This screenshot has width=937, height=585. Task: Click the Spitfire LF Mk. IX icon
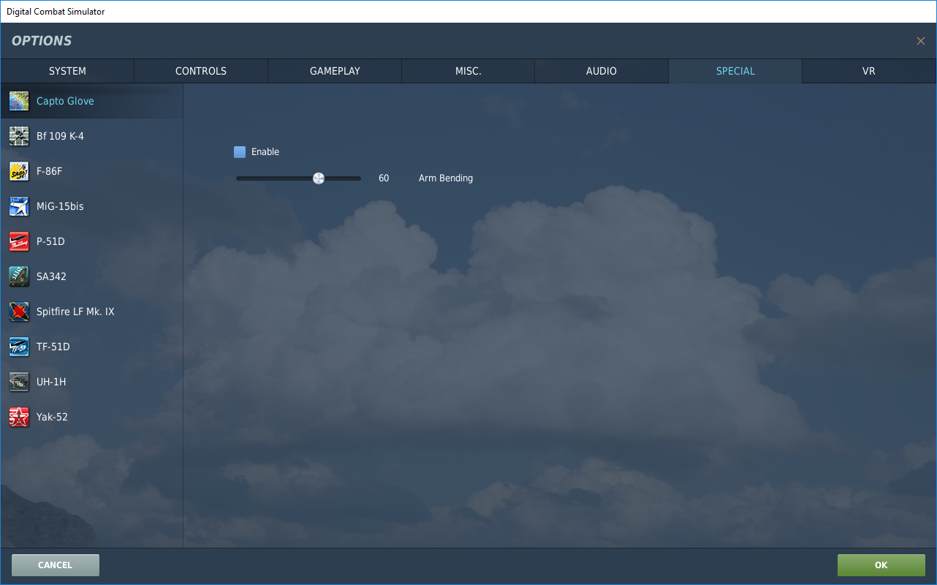pyautogui.click(x=19, y=312)
